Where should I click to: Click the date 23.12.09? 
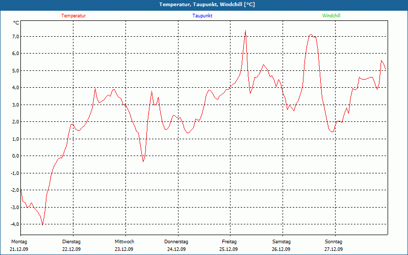point(124,249)
